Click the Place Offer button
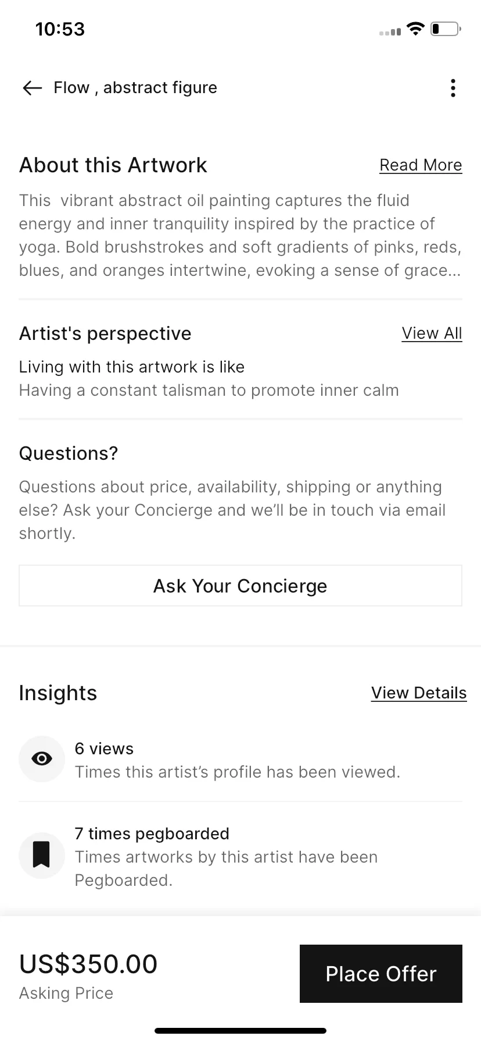The width and height of the screenshot is (481, 1043). pos(381,974)
